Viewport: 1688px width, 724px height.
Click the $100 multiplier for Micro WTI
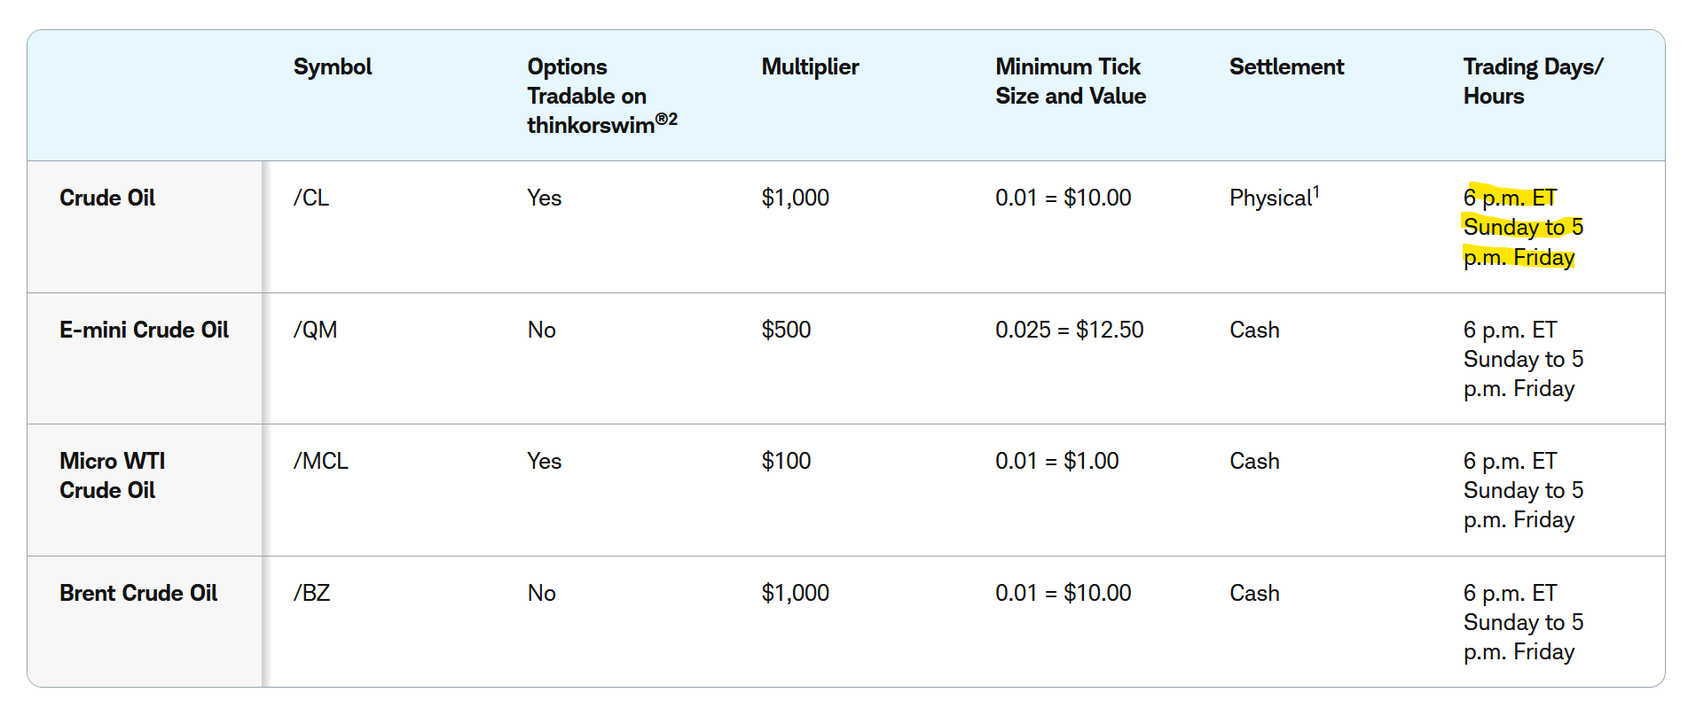(786, 461)
